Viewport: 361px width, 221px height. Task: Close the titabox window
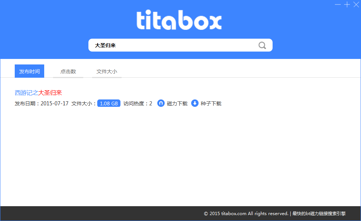(x=356, y=4)
